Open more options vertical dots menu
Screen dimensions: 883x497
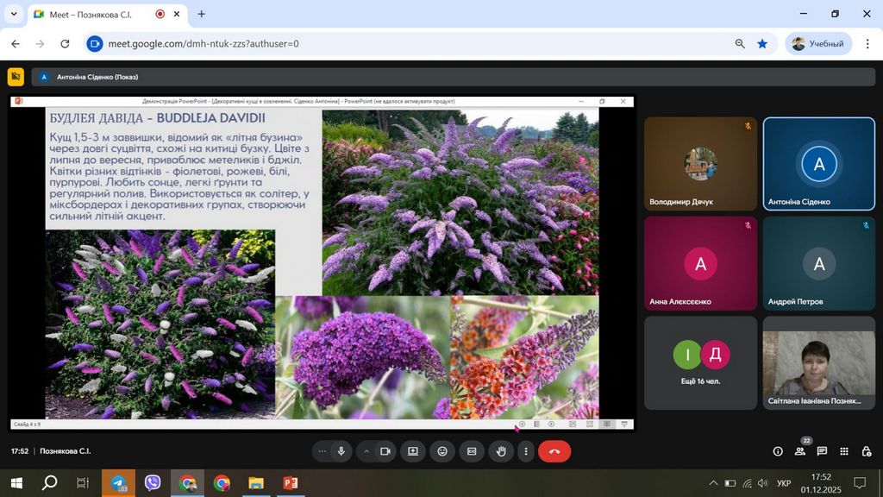coord(525,451)
